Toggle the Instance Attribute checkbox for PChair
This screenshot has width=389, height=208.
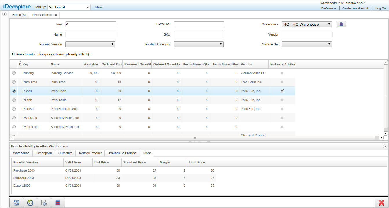(x=282, y=91)
